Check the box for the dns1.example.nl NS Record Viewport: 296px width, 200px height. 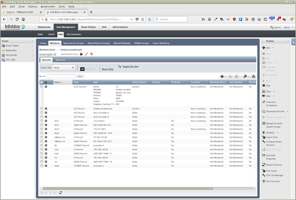42,113
